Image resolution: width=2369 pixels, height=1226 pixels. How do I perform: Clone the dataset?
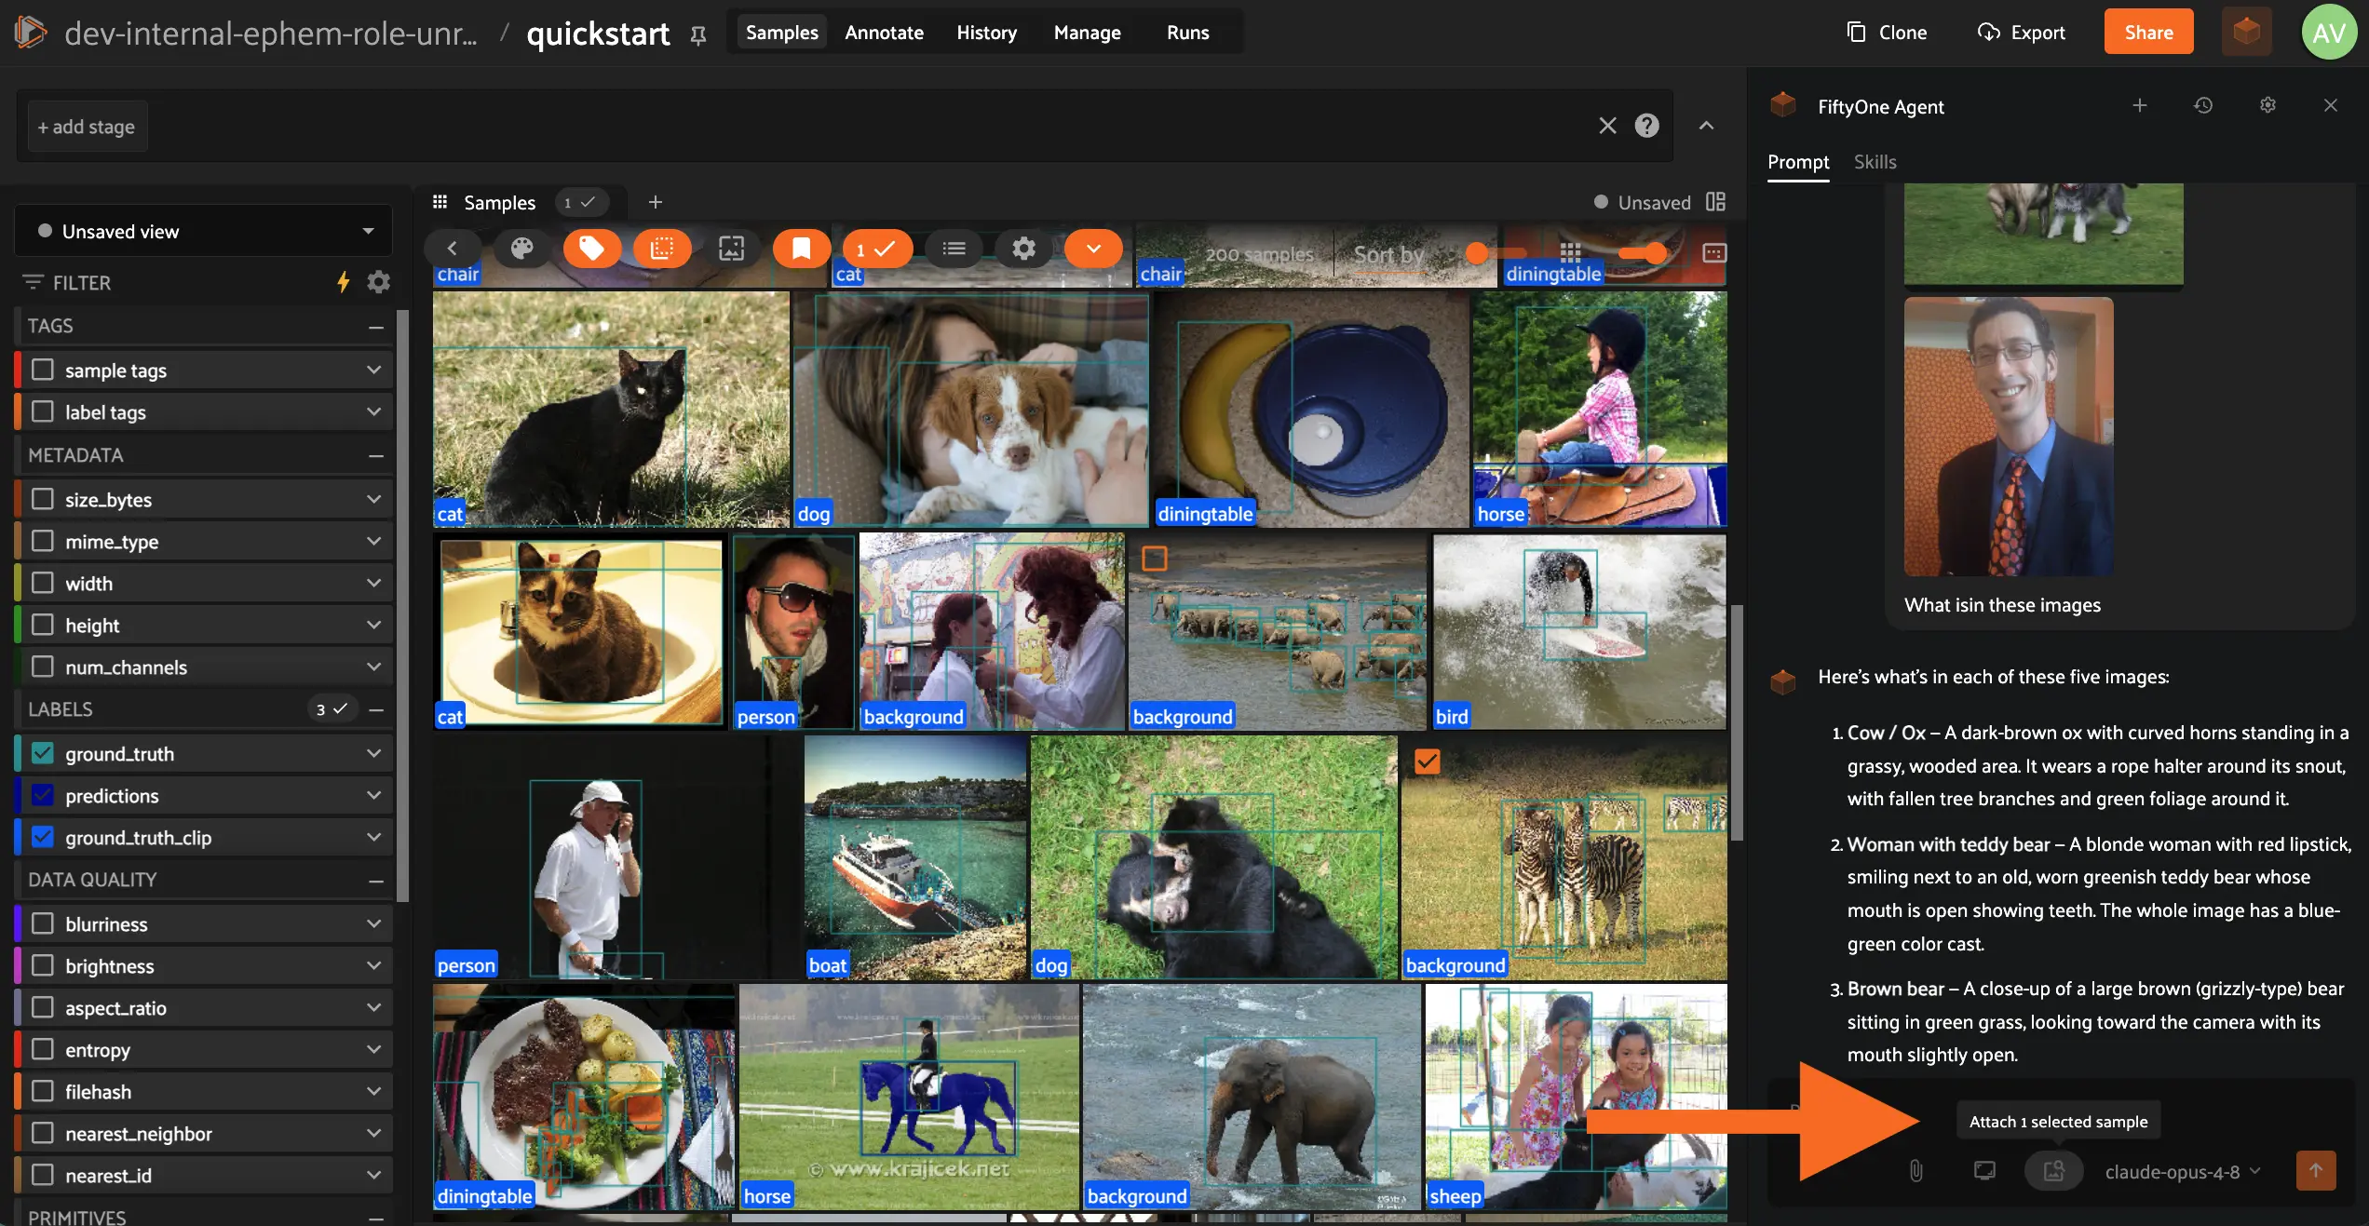(x=1887, y=33)
